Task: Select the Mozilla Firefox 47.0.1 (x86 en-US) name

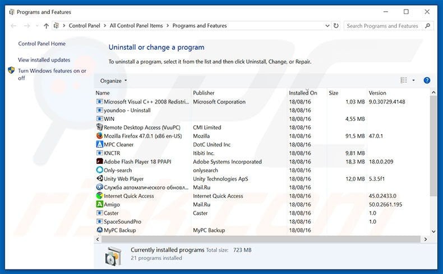Action: 143,136
